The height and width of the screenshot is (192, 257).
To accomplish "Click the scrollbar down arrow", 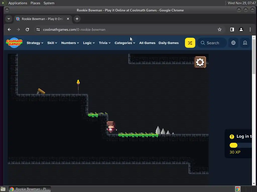I will pos(254,183).
